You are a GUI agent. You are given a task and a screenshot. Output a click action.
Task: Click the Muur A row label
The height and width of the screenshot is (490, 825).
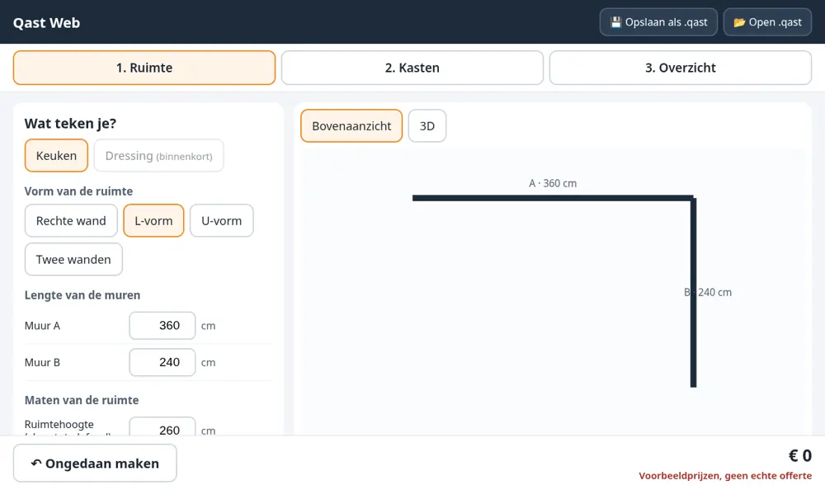coord(42,326)
